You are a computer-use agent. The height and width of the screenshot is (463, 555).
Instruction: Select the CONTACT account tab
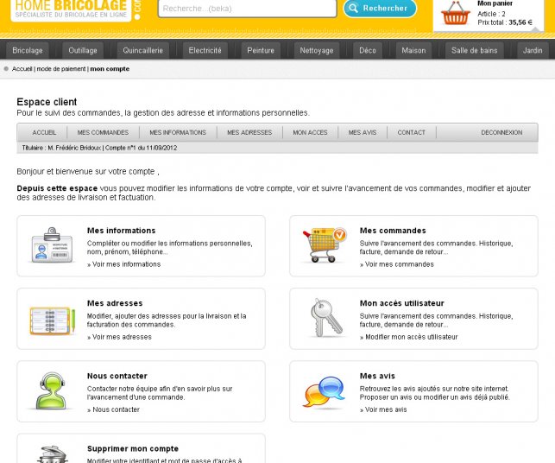coord(412,132)
